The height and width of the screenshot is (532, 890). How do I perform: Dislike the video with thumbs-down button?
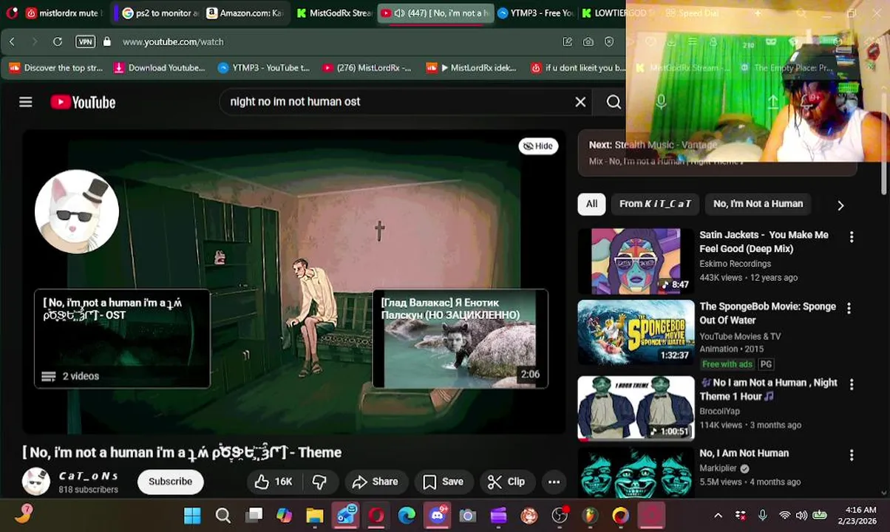319,482
